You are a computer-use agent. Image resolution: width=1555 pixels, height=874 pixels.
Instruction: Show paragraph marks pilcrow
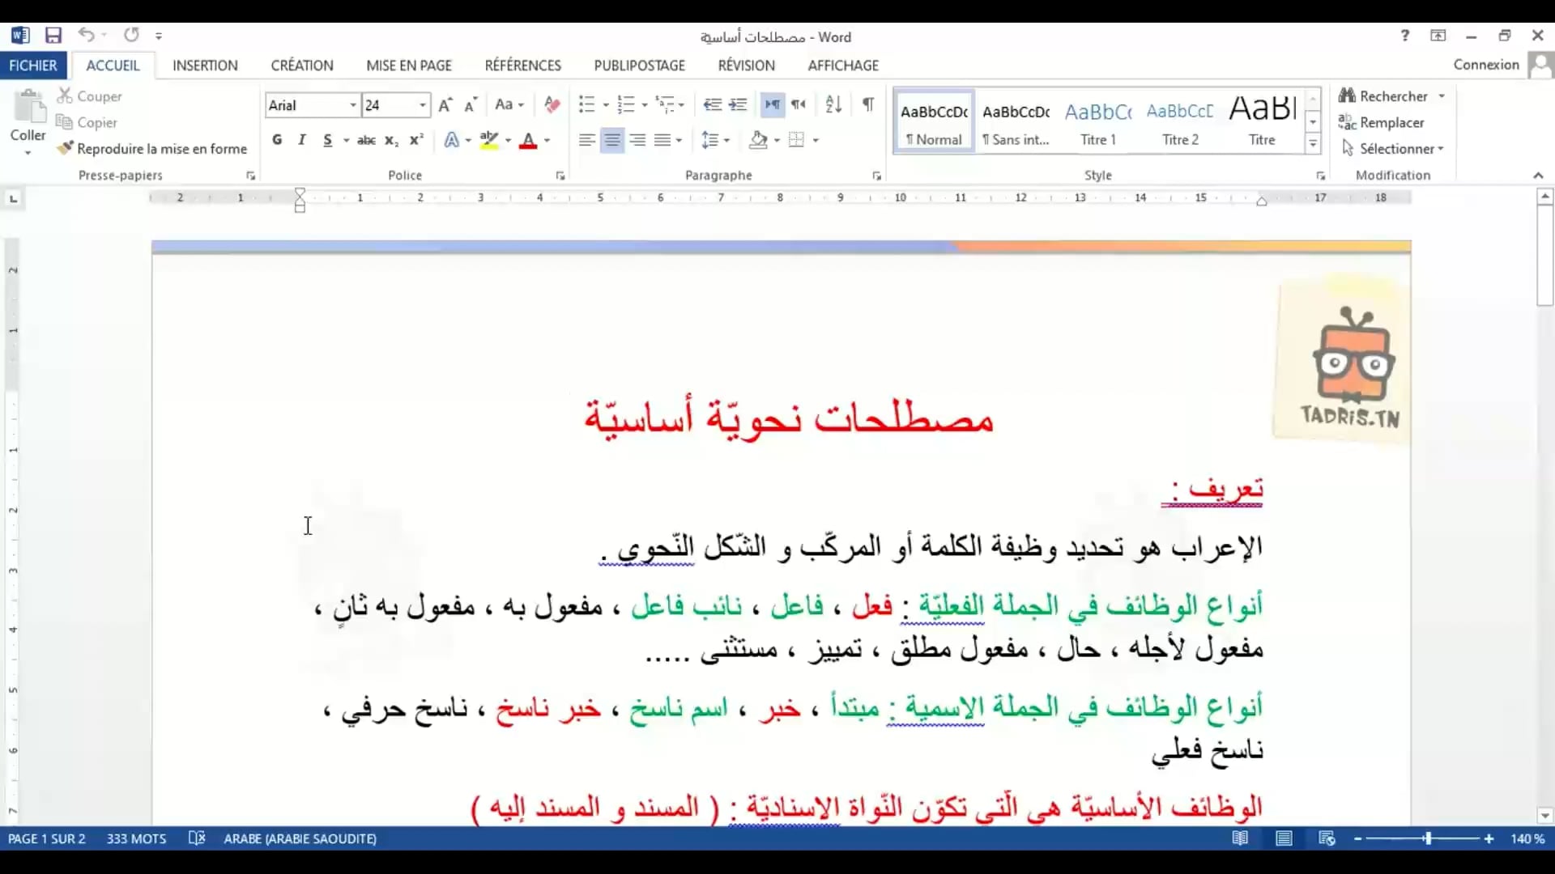point(868,104)
